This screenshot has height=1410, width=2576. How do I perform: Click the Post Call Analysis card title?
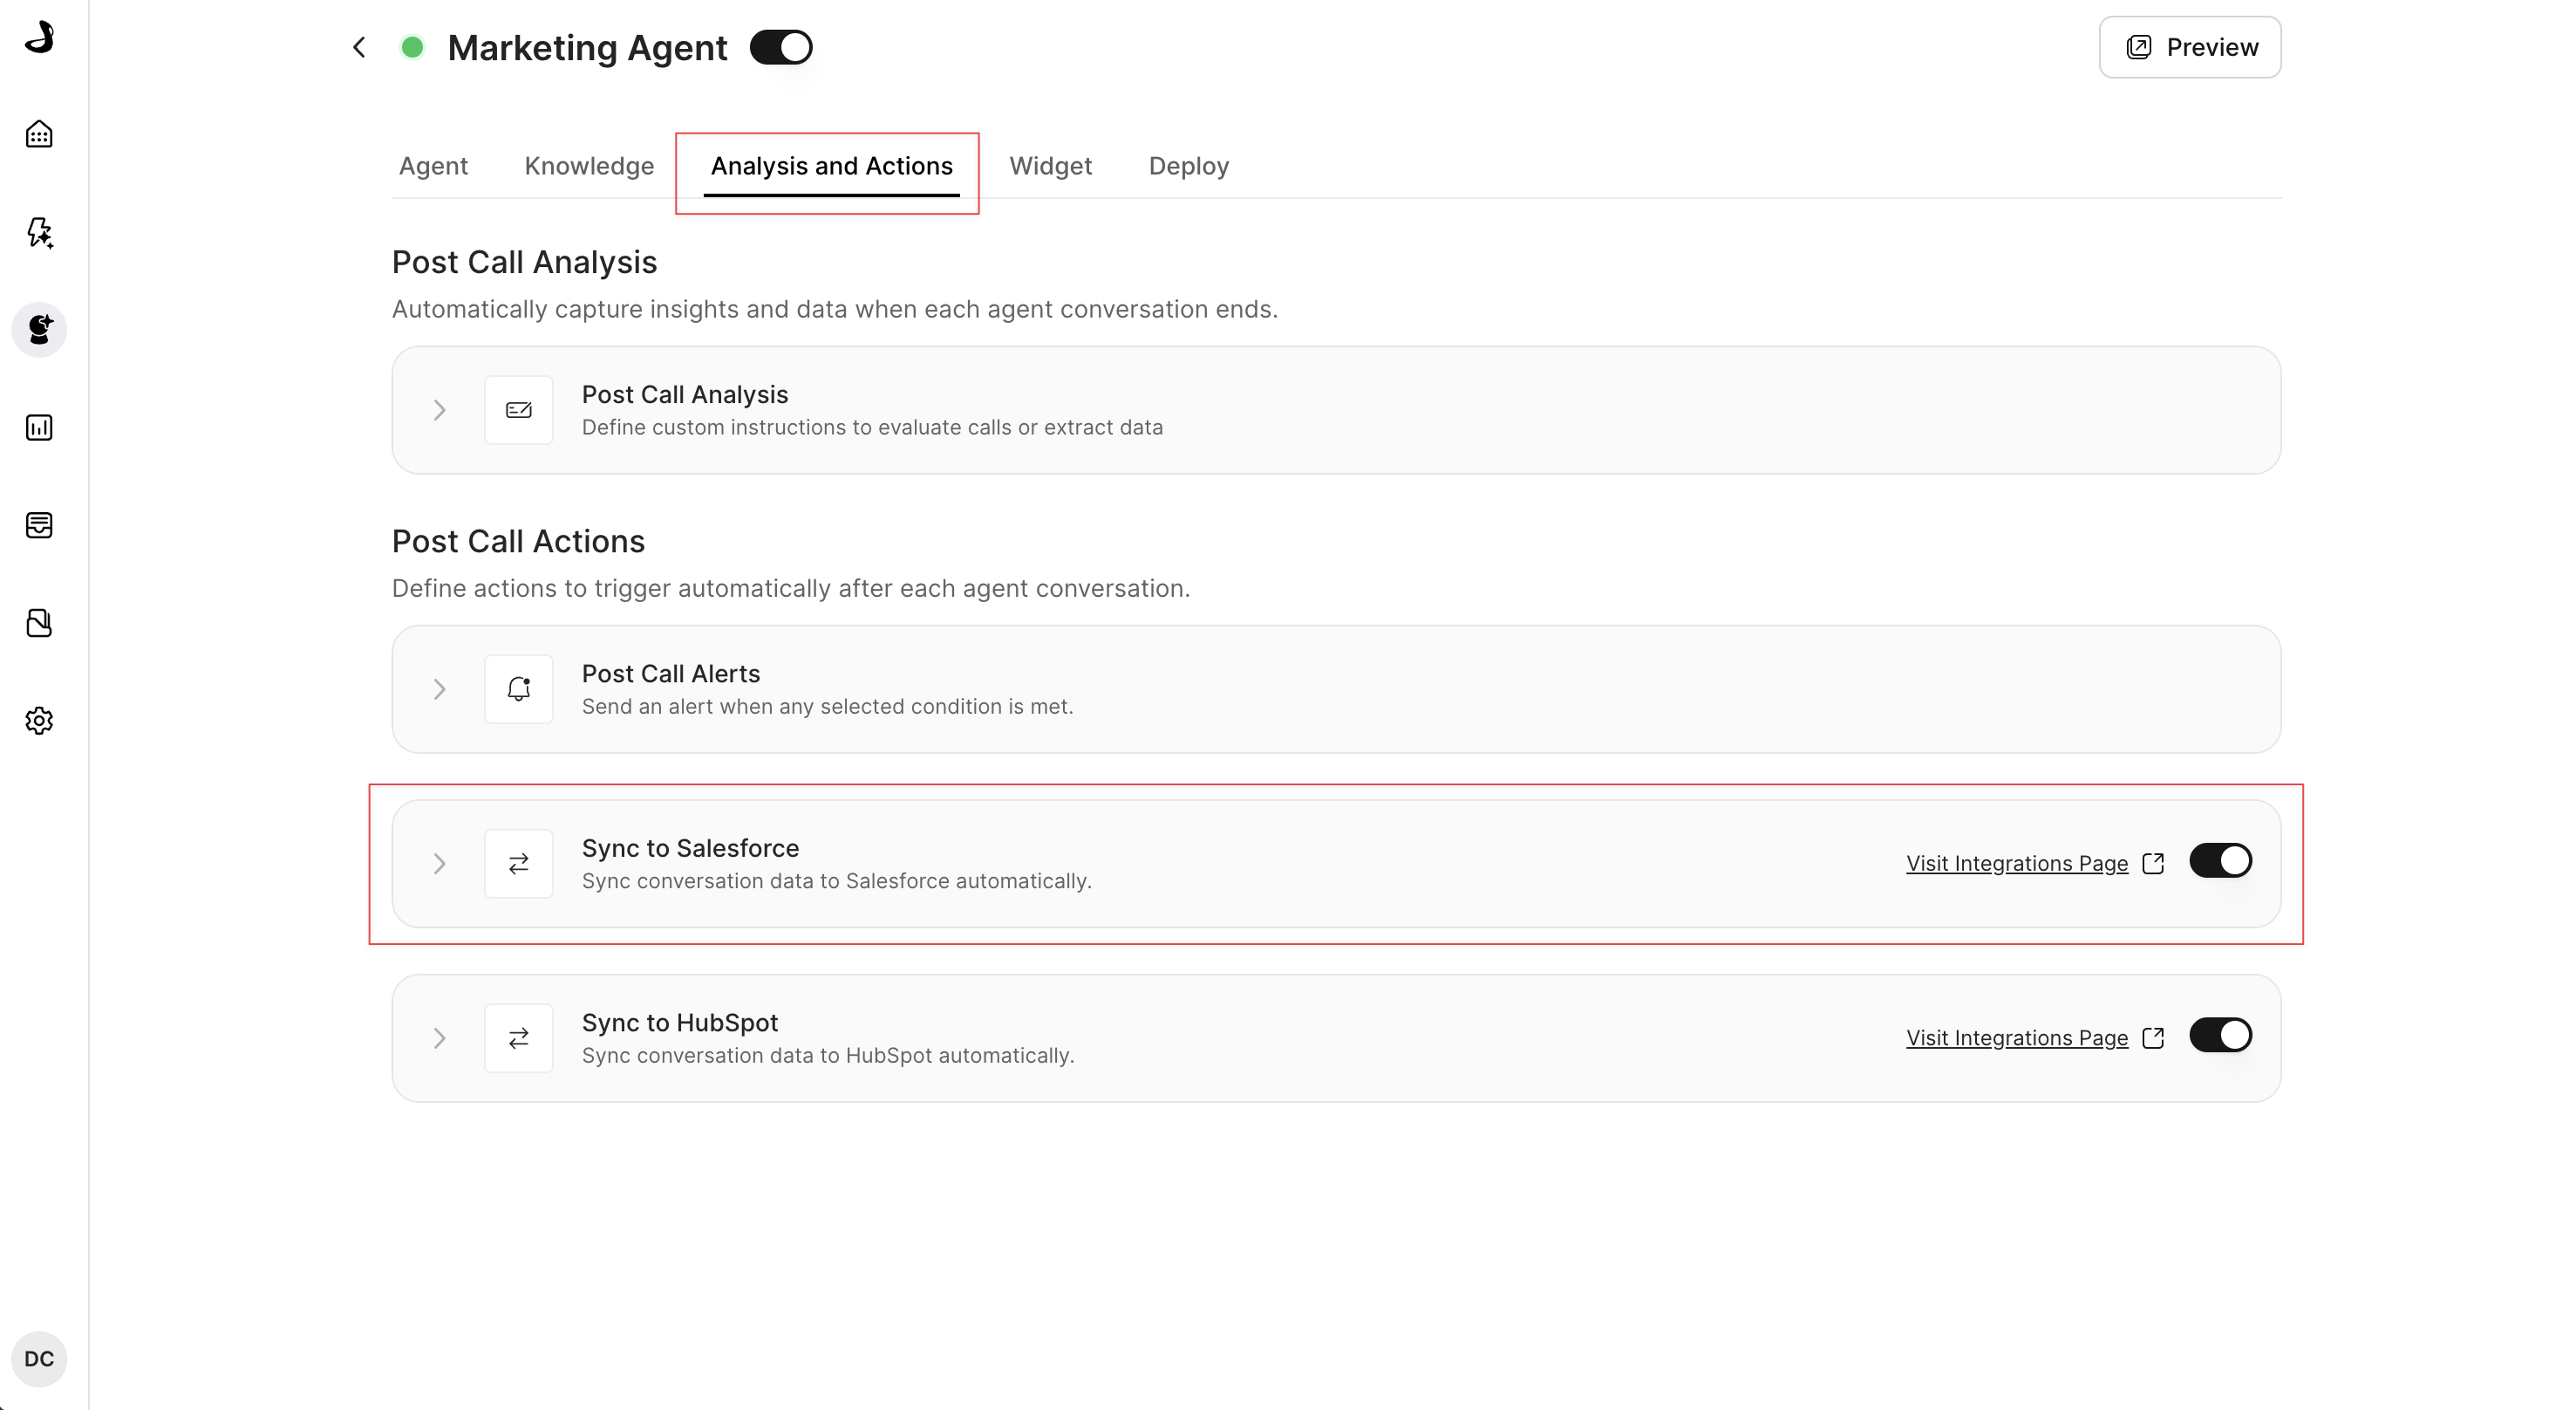[685, 394]
